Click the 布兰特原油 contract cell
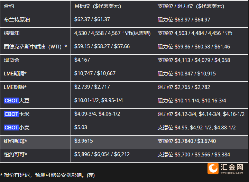 [x=17, y=20]
